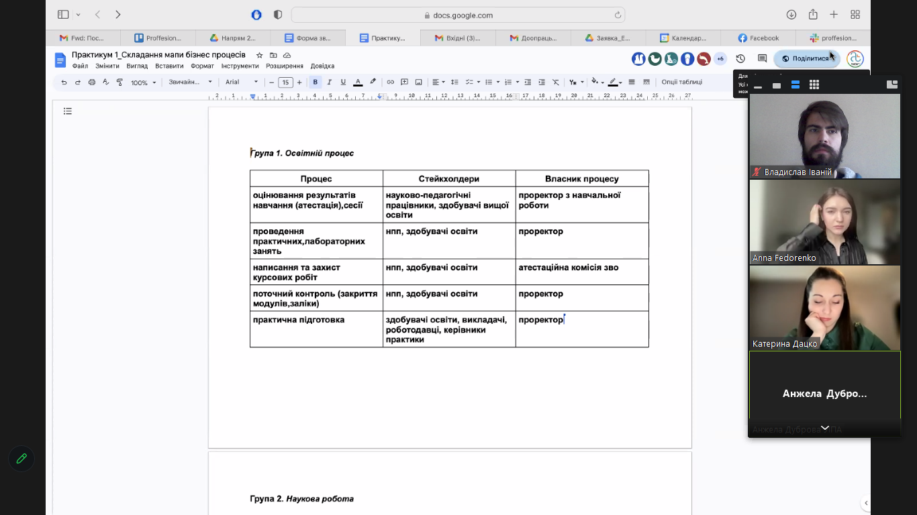Image resolution: width=917 pixels, height=515 pixels.
Task: Open the Вигляд menu
Action: [137, 66]
